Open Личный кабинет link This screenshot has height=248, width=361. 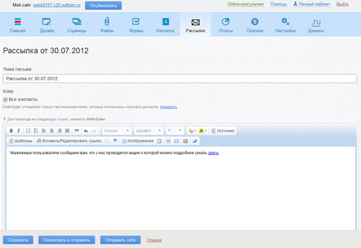coord(312,4)
